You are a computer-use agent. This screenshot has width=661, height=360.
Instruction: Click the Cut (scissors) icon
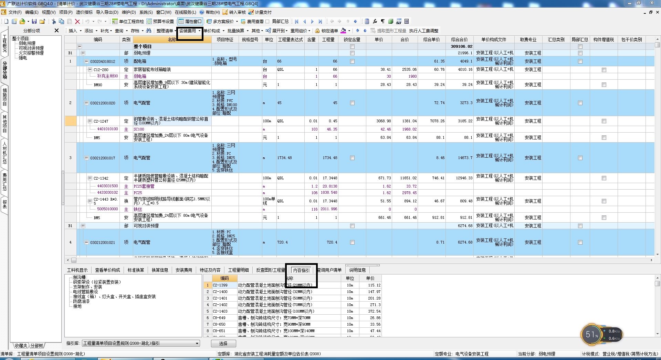(54, 21)
